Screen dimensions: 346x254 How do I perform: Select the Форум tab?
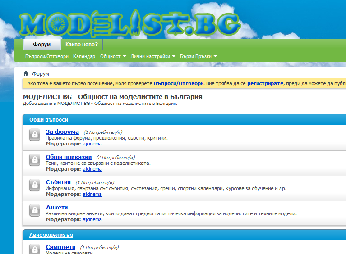pyautogui.click(x=42, y=44)
